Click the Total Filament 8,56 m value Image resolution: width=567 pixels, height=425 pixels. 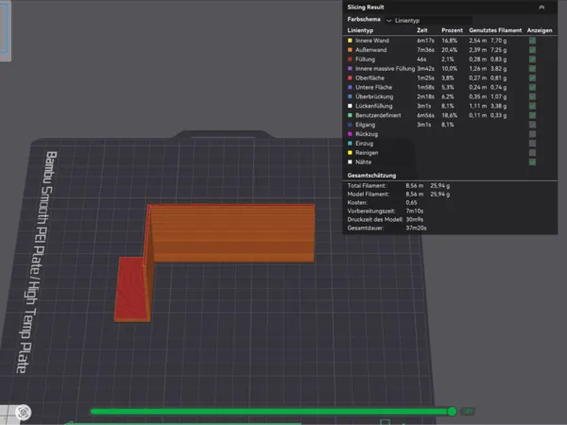(x=415, y=186)
